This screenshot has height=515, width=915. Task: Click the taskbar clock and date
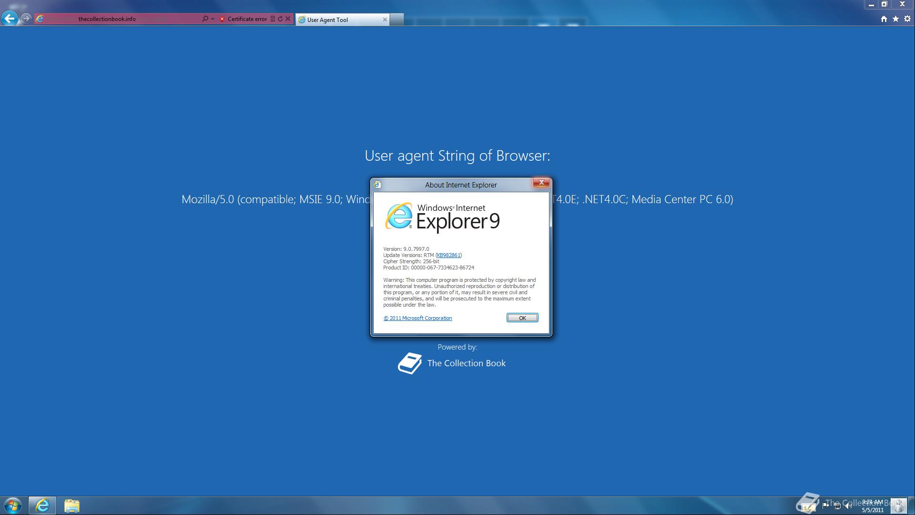873,506
